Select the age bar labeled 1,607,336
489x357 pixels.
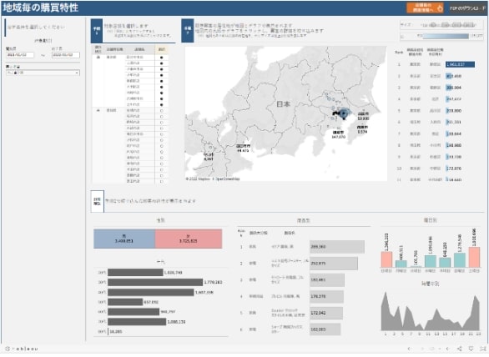pos(151,293)
